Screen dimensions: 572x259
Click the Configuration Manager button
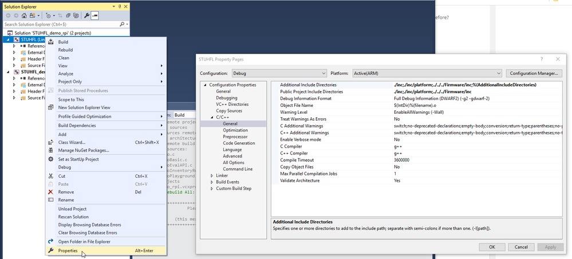click(x=534, y=73)
